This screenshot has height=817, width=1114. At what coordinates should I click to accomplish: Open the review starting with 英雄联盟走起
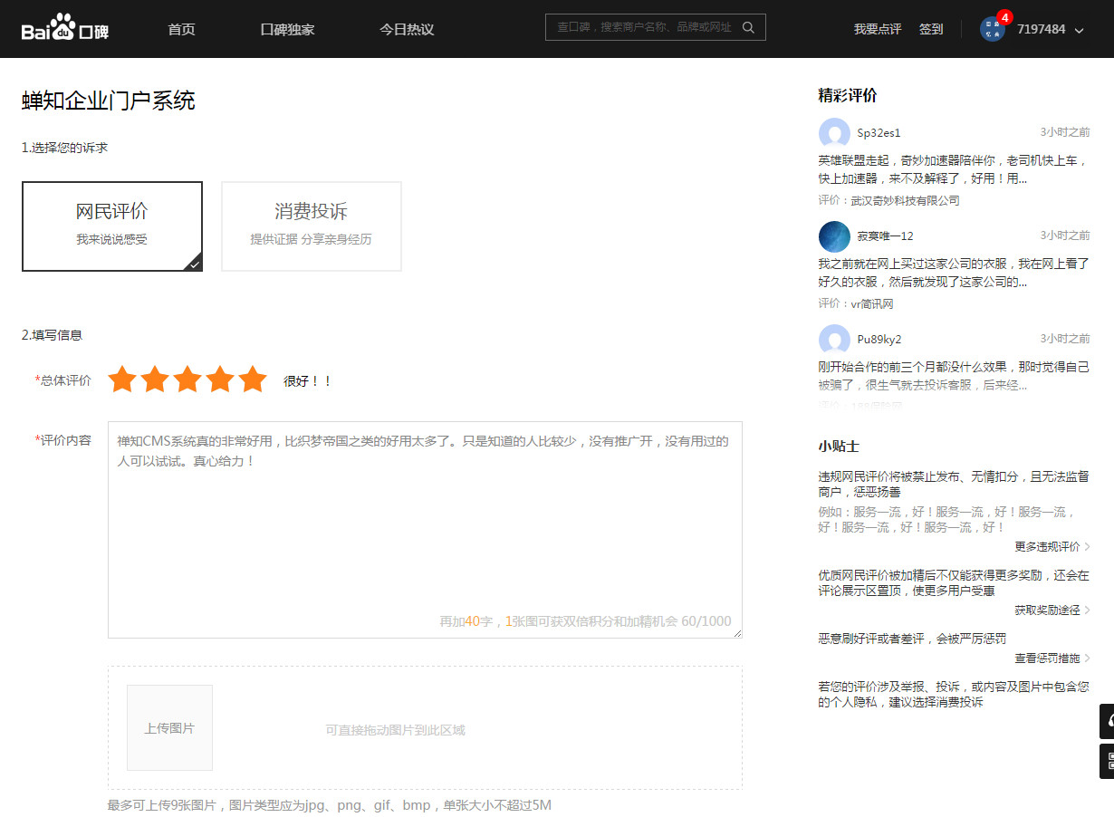pyautogui.click(x=953, y=169)
